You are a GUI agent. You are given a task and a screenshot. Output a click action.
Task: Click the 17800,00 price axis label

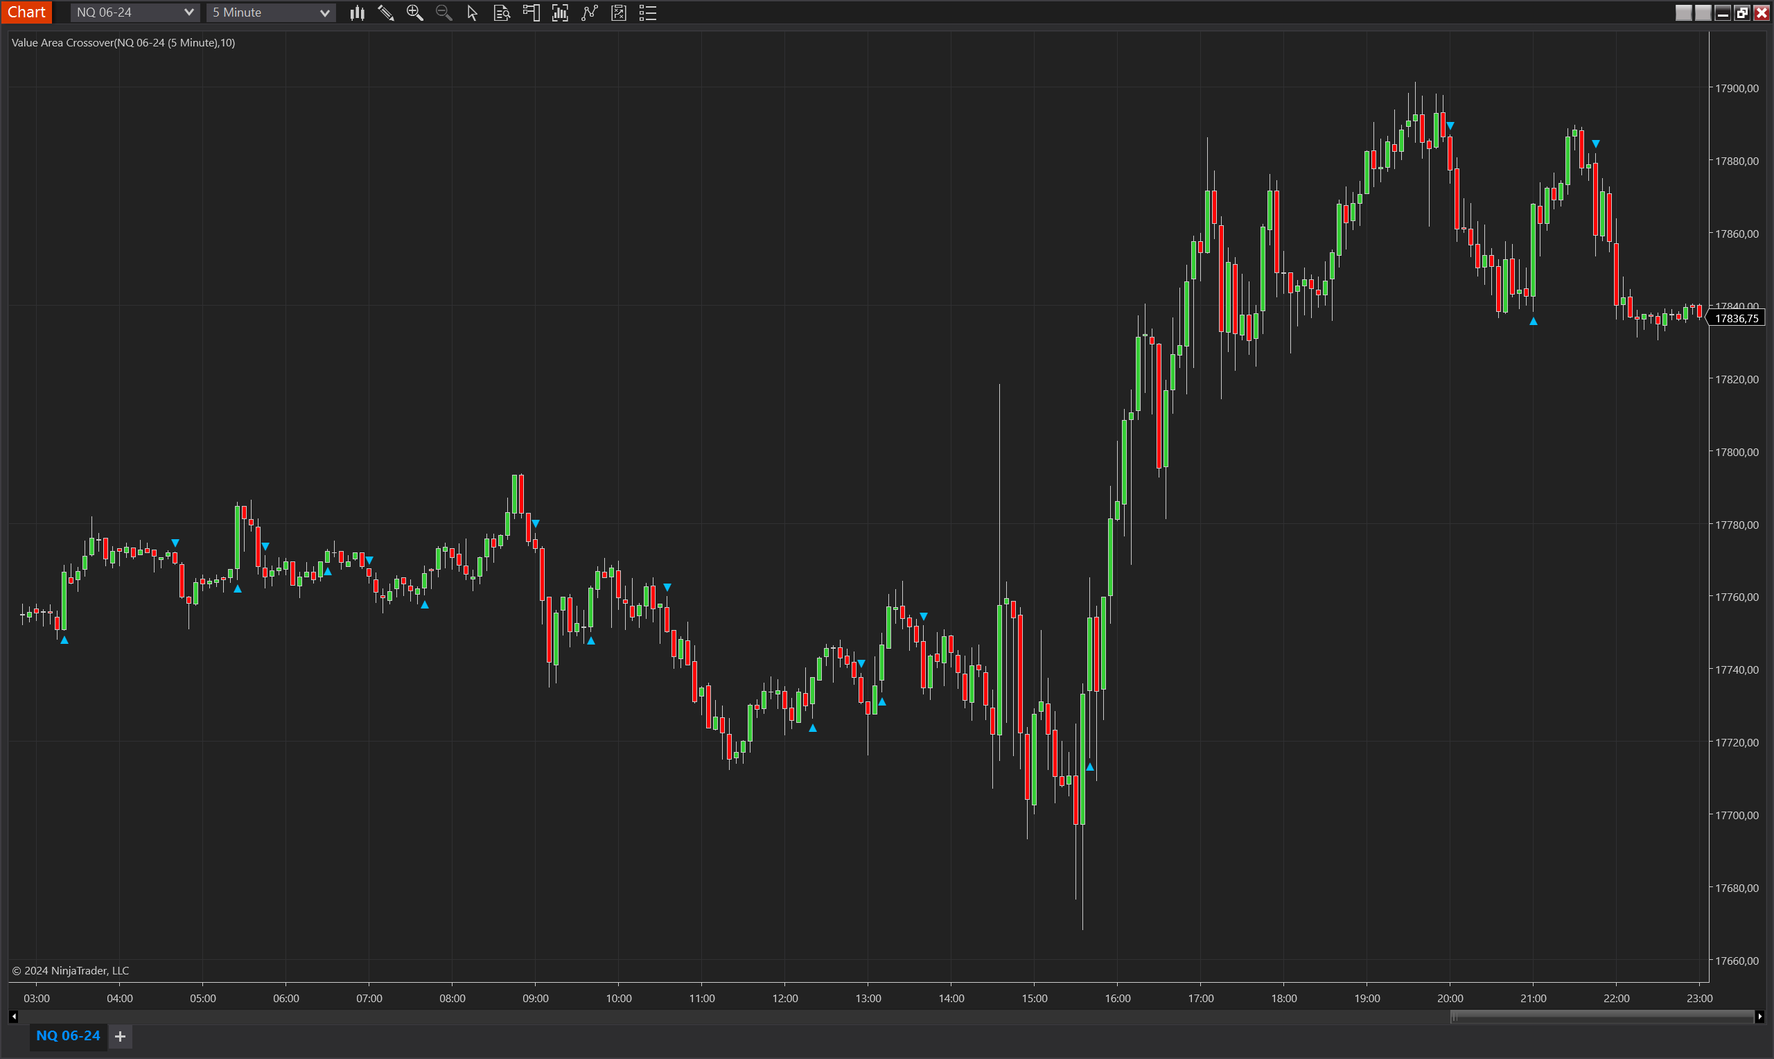click(x=1736, y=452)
